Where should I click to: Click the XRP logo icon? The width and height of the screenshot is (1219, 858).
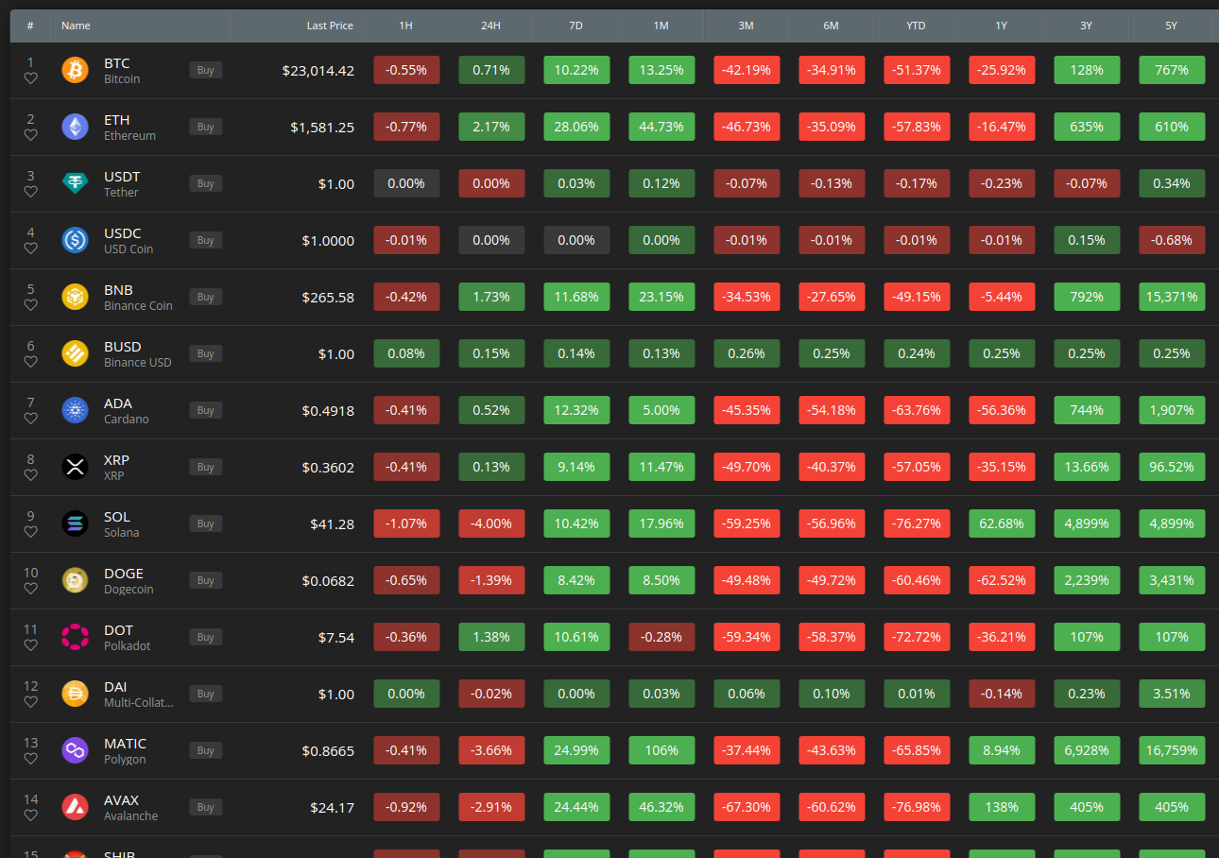point(75,467)
